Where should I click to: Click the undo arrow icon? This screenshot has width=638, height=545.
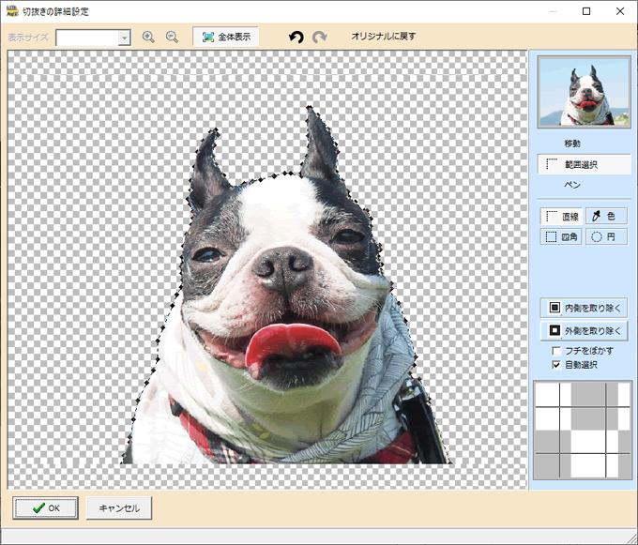(x=296, y=37)
